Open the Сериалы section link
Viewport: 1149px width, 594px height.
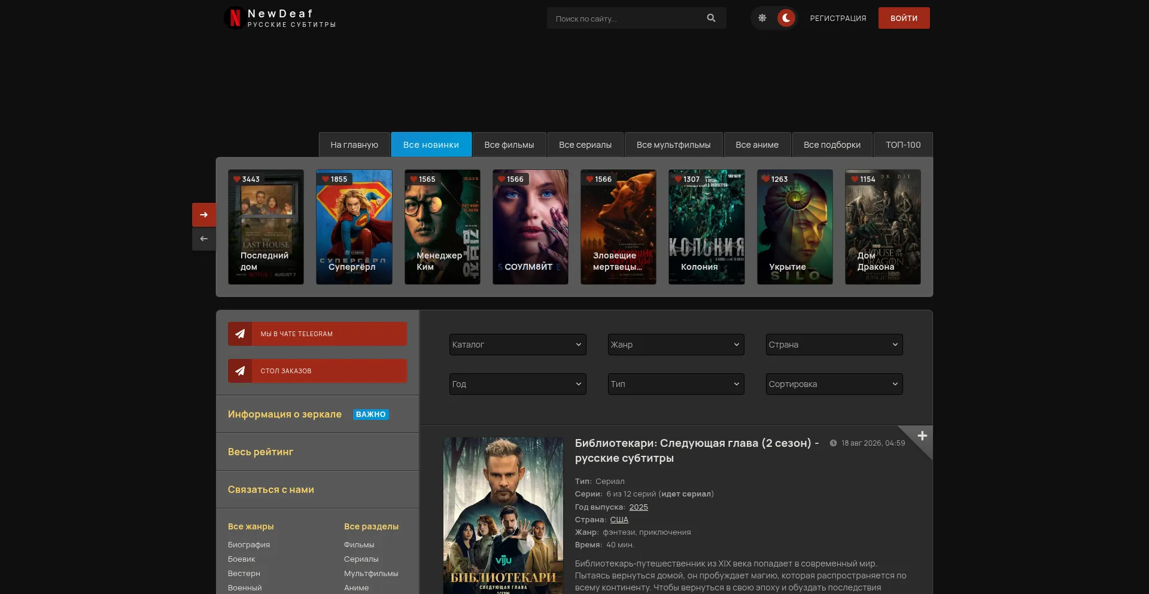tap(361, 559)
